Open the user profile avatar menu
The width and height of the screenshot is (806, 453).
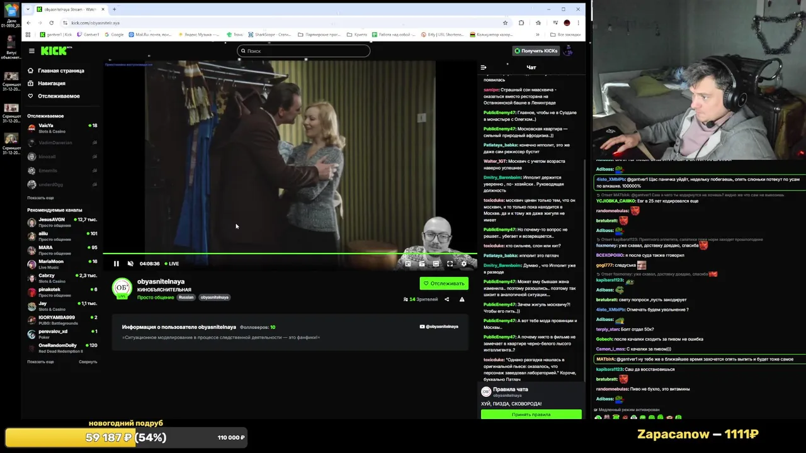coord(569,51)
